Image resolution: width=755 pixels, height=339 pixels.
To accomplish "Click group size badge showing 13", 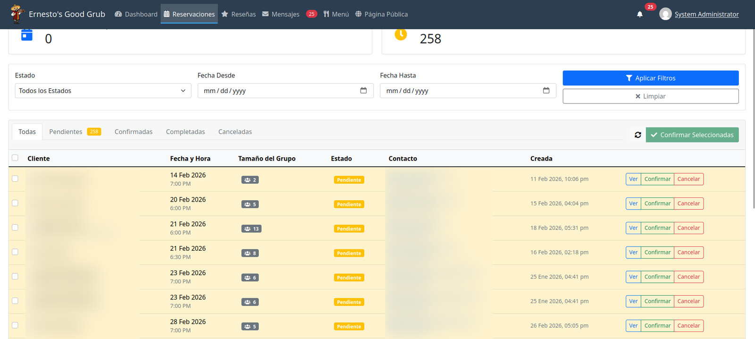I will coord(252,229).
